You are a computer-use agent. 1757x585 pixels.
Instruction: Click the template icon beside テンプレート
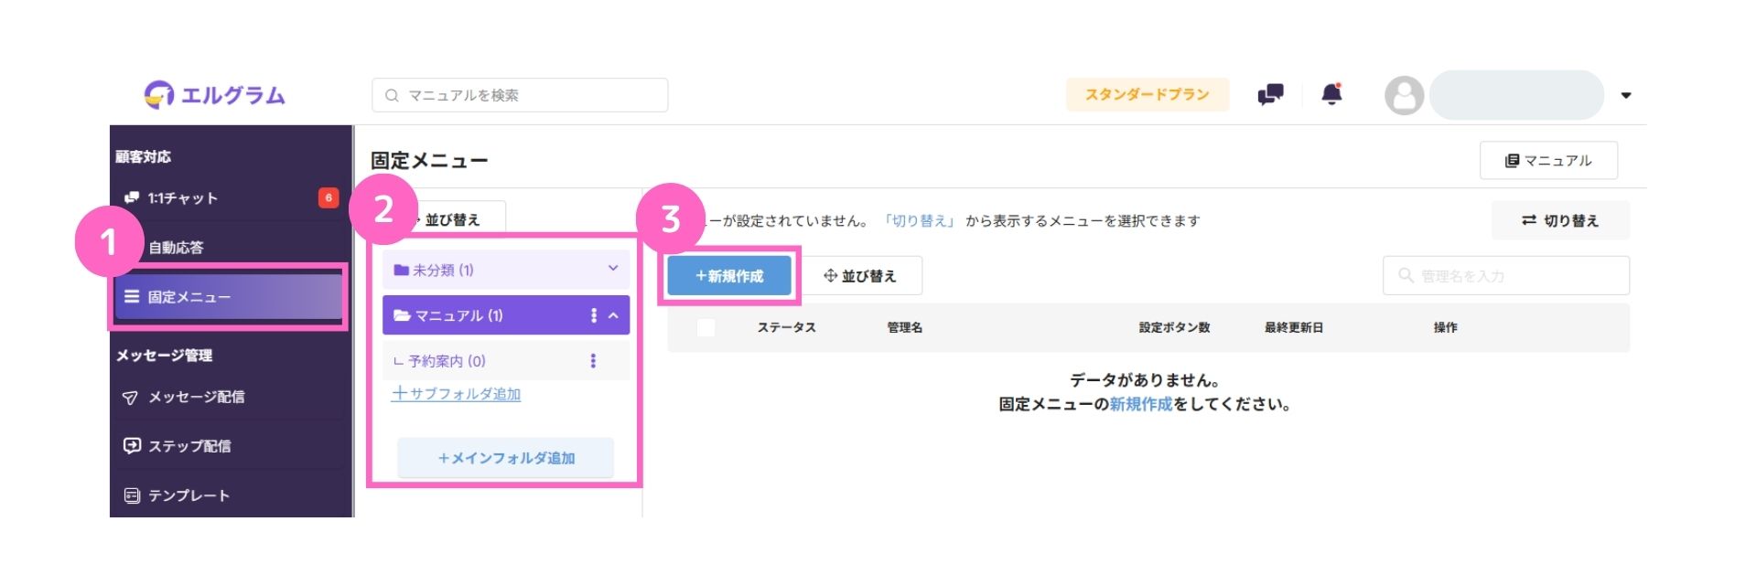click(132, 495)
